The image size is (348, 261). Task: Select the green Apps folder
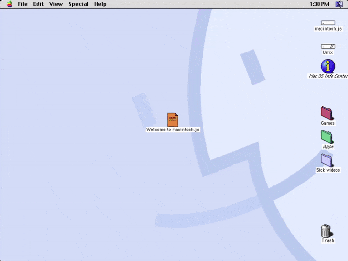point(327,136)
